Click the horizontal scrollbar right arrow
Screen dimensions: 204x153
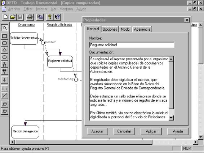pos(196,142)
